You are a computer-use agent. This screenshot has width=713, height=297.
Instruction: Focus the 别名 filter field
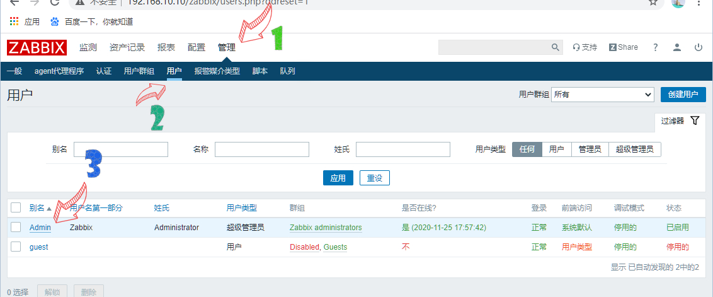tap(121, 149)
